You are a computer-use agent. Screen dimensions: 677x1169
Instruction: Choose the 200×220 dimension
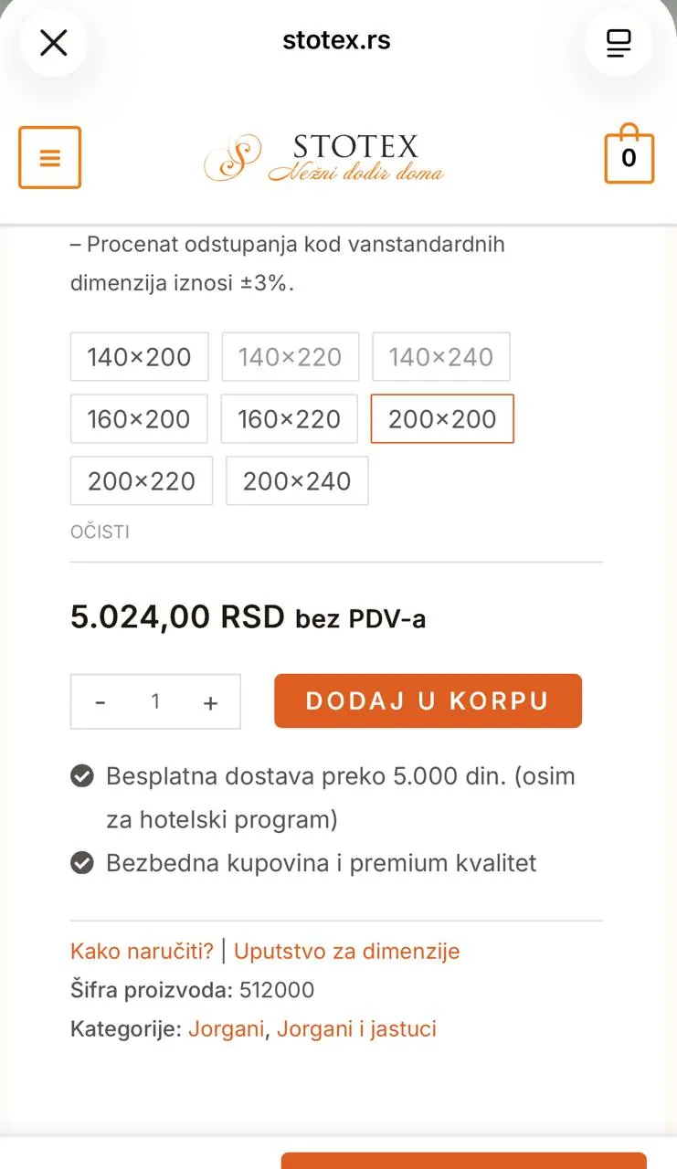coord(142,481)
